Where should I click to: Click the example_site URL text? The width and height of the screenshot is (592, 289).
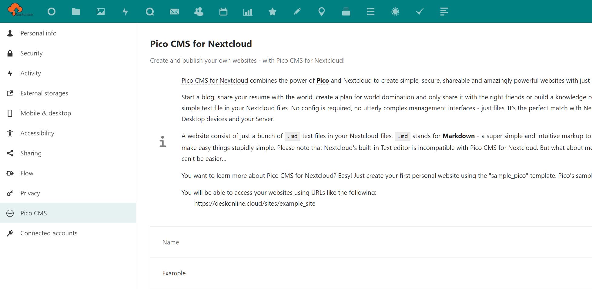pos(255,204)
